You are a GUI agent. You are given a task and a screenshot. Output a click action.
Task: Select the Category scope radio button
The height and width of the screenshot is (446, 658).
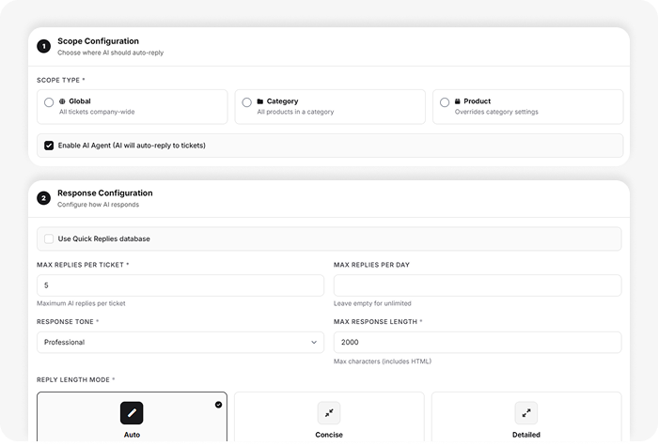tap(246, 102)
